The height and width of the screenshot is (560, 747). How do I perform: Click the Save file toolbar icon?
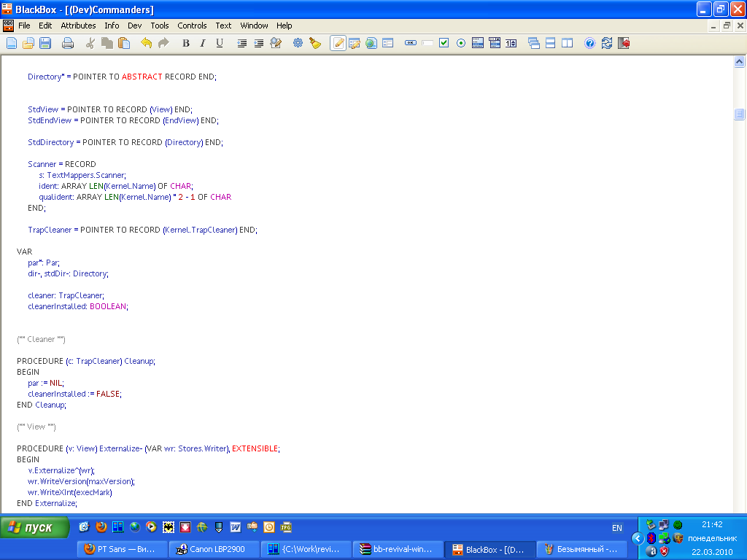[45, 43]
